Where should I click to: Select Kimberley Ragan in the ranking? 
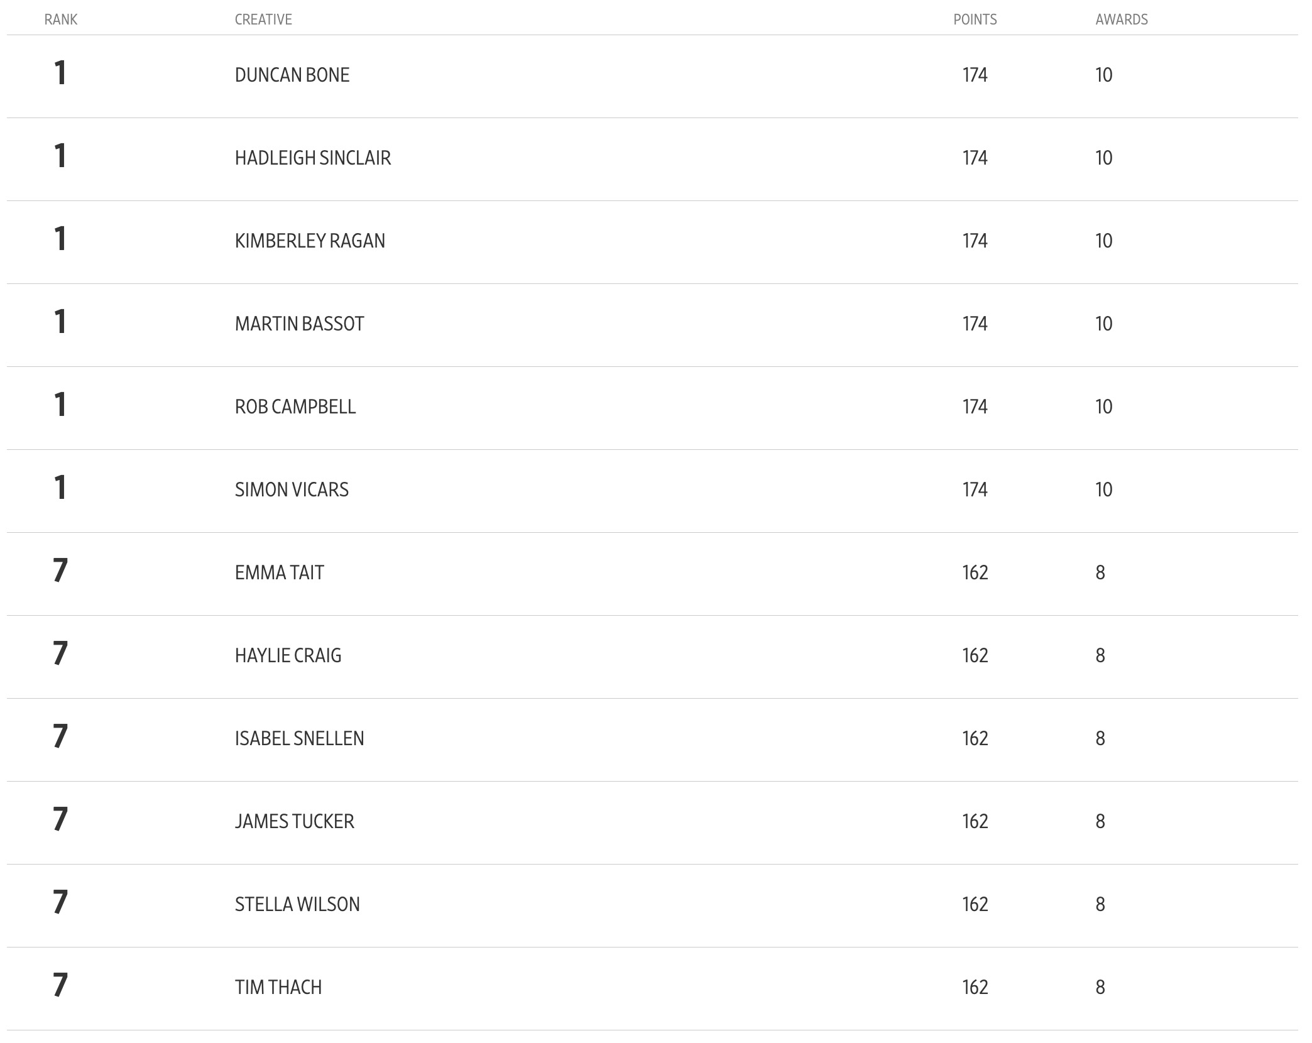pos(310,241)
